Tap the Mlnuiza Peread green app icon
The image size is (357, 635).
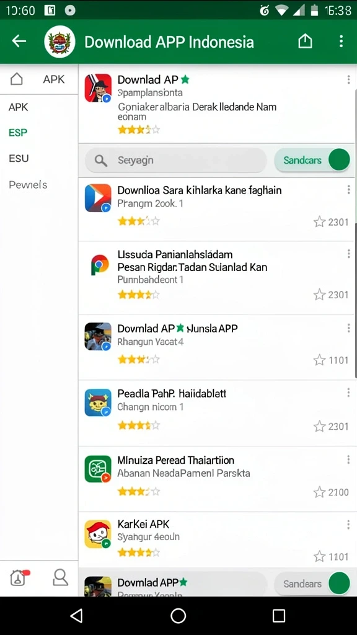[98, 469]
